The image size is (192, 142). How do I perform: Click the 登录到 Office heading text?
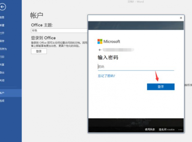click(x=43, y=38)
